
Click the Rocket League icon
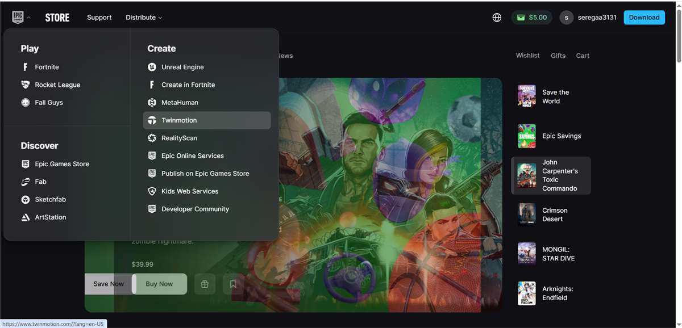[26, 85]
